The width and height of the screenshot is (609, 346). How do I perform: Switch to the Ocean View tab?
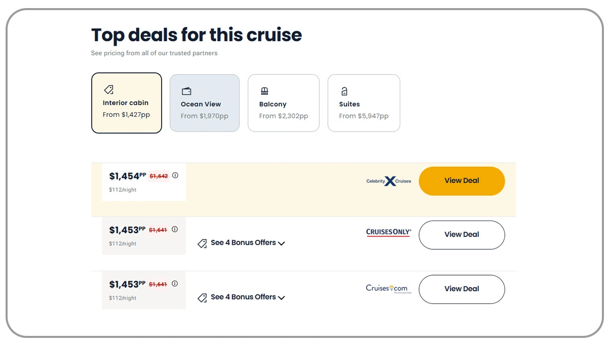click(205, 103)
